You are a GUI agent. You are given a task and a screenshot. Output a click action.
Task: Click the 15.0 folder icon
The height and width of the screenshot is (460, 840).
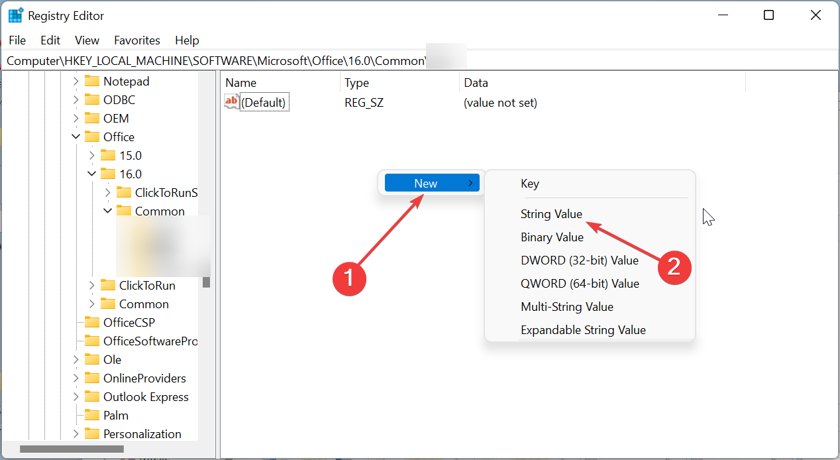[108, 155]
